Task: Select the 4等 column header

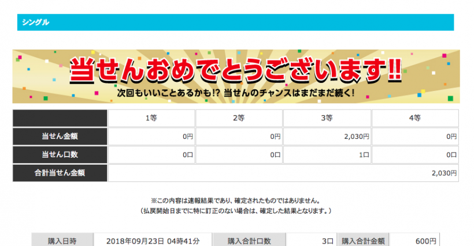Action: pos(414,118)
